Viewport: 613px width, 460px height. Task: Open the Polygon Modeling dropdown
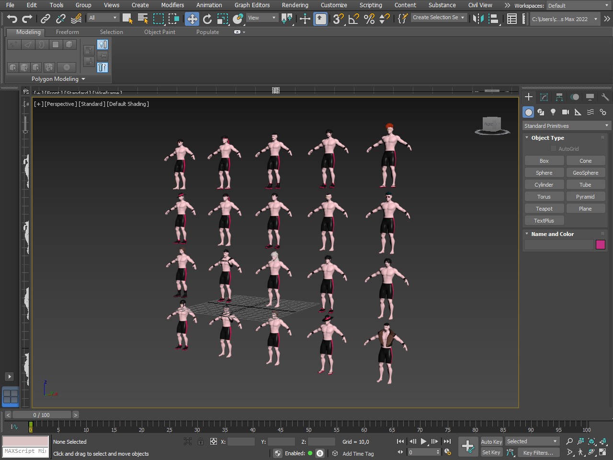[58, 79]
